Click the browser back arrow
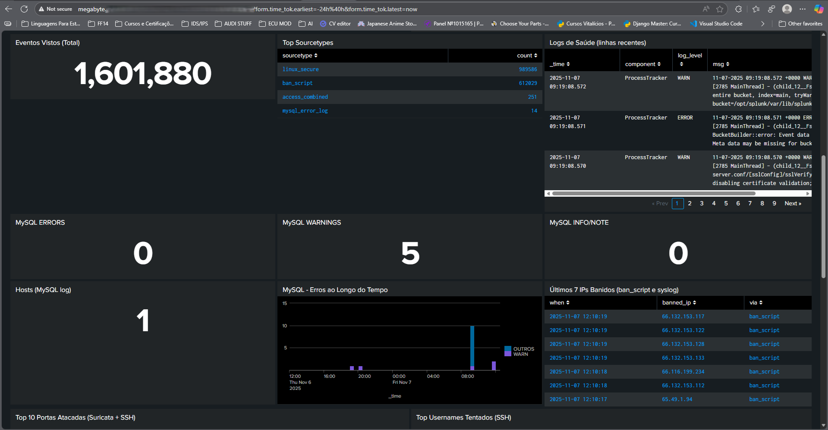 9,9
